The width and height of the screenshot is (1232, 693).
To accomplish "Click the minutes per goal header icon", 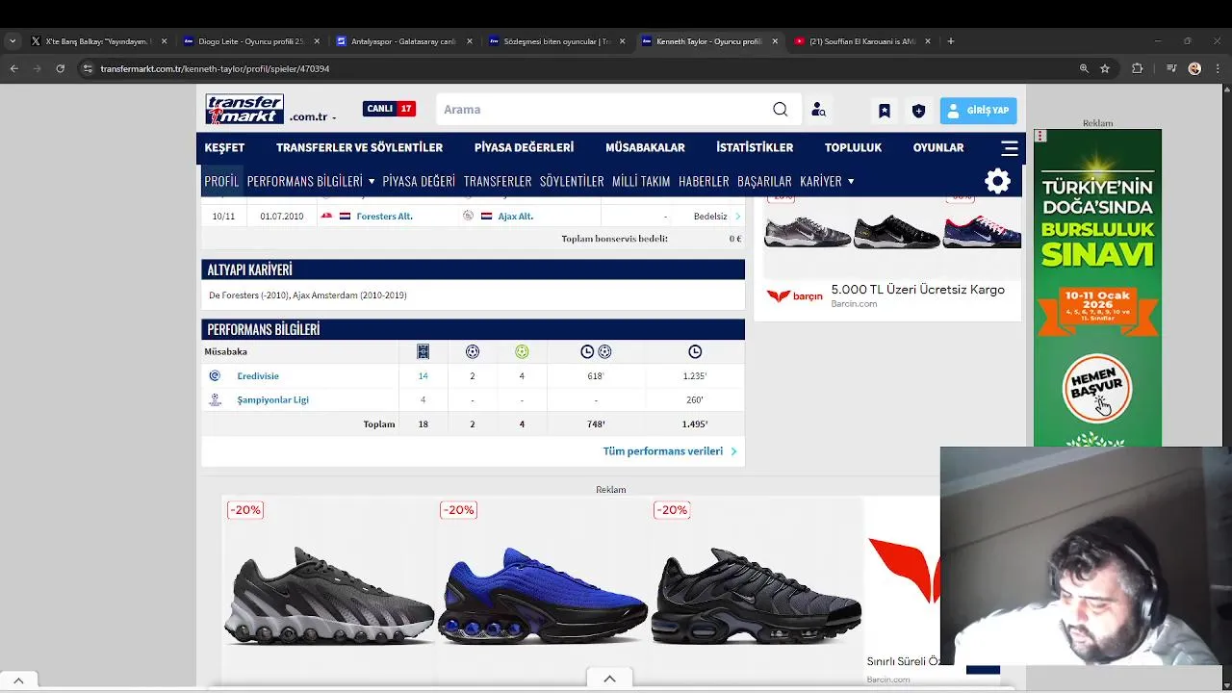I will (x=596, y=352).
